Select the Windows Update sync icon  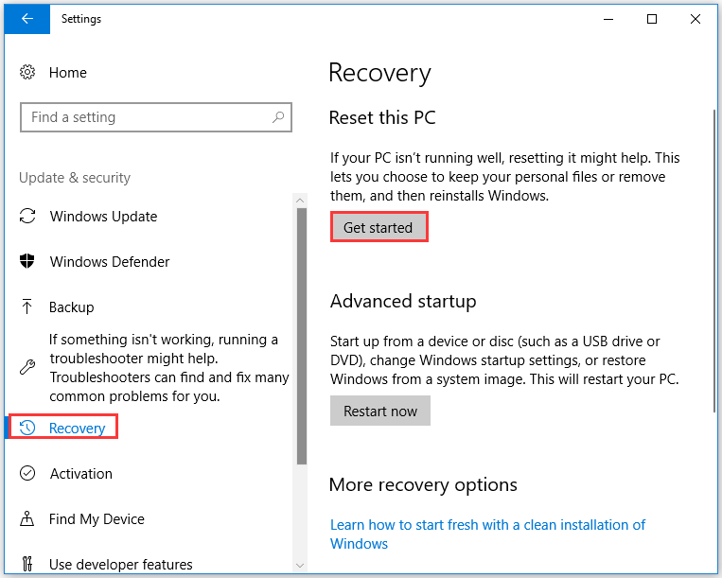27,216
